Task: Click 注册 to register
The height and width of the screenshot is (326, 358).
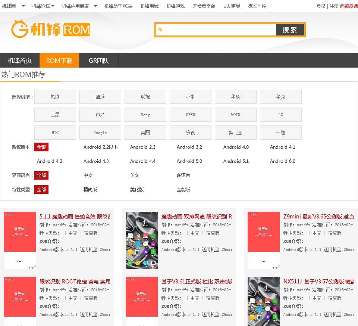Action: pos(334,6)
